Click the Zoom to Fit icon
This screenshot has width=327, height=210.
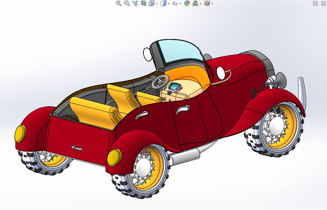(119, 3)
